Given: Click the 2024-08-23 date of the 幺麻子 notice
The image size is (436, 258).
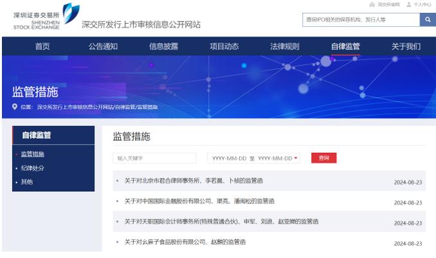Looking at the screenshot, I should point(408,244).
